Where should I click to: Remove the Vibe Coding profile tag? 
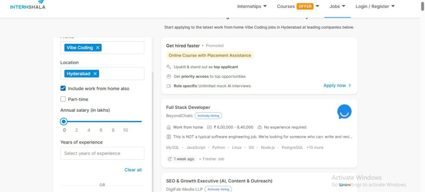tap(98, 48)
